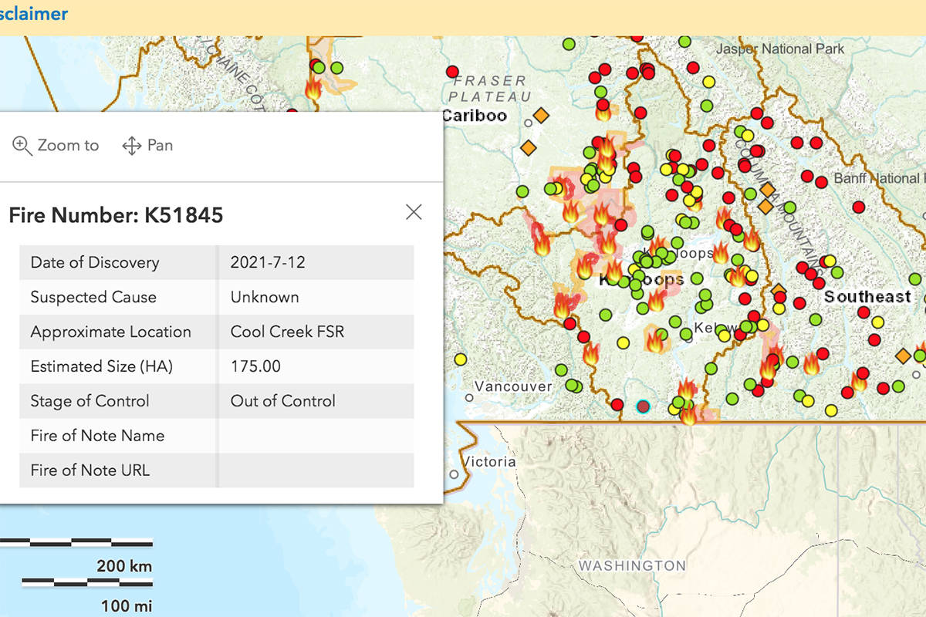
Task: Click the white city circle at Victoria
Action: [455, 474]
